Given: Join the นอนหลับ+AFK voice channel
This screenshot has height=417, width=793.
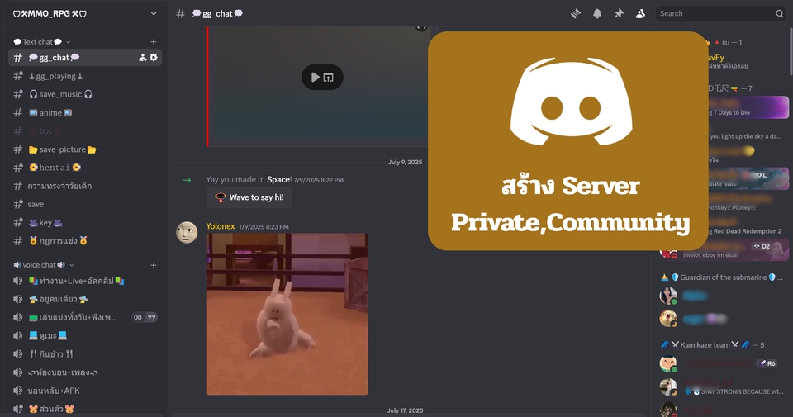Looking at the screenshot, I should pyautogui.click(x=54, y=391).
